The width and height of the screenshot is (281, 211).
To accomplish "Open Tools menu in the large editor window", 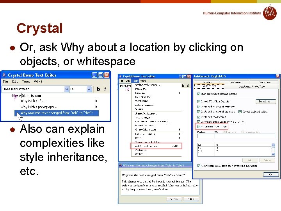I will (x=26, y=82).
